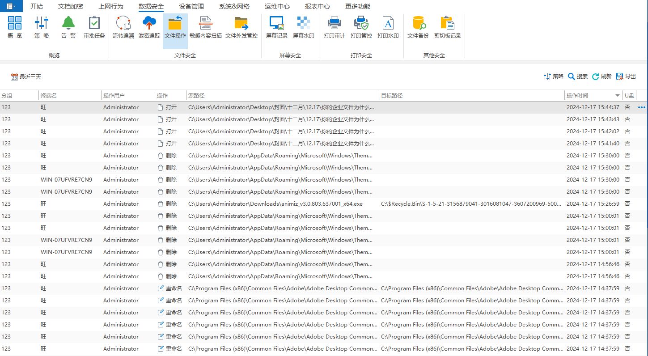Screen dimensions: 648x356
Task: Open 泄密追踪 leak tracking
Action: pos(149,27)
